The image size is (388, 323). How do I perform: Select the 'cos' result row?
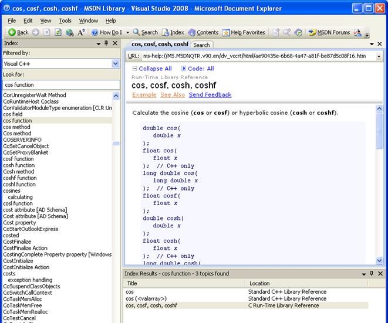(x=245, y=292)
